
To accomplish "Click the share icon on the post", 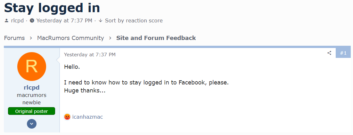I will (329, 53).
